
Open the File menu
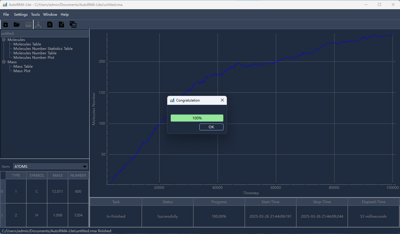click(6, 15)
